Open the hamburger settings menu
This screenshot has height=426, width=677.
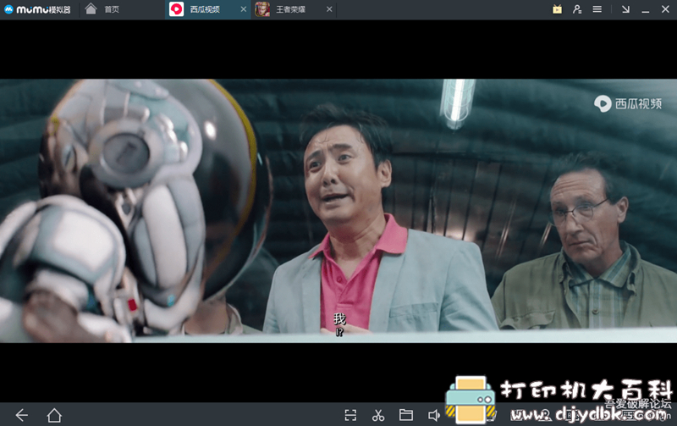tap(597, 9)
